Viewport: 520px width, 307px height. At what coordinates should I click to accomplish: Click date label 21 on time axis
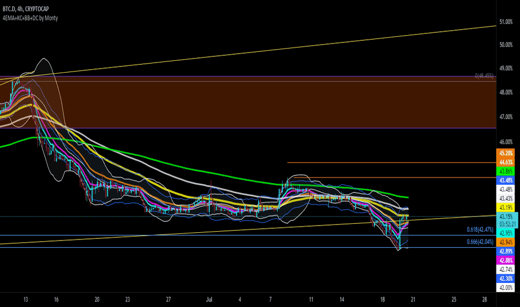[413, 299]
